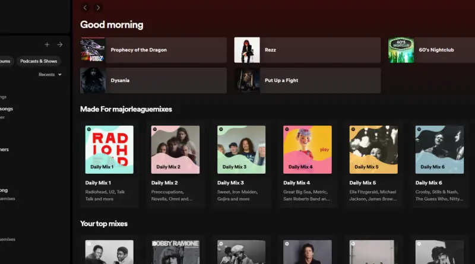Screen dimensions: 475x264
Task: Click the Made For majorleaguemixes heading
Action: point(126,109)
